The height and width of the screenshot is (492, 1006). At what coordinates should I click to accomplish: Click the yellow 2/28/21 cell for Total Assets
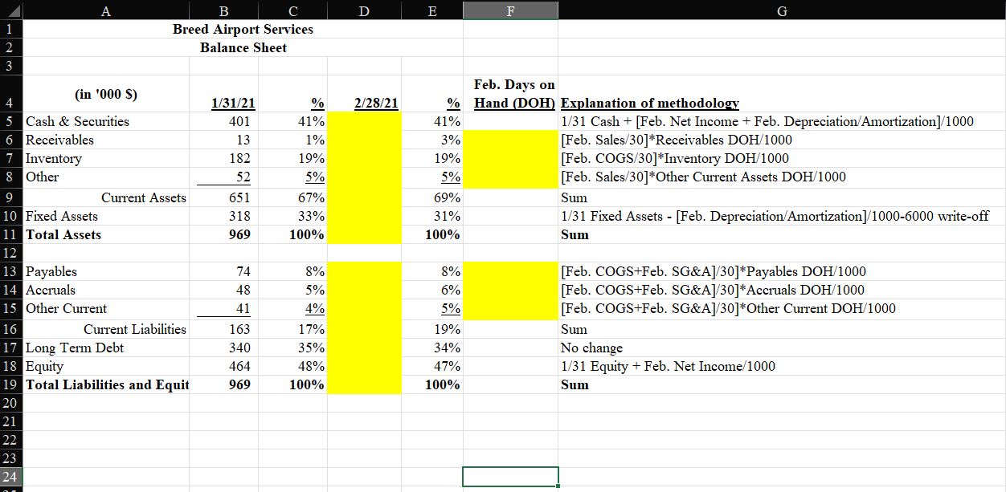point(364,234)
